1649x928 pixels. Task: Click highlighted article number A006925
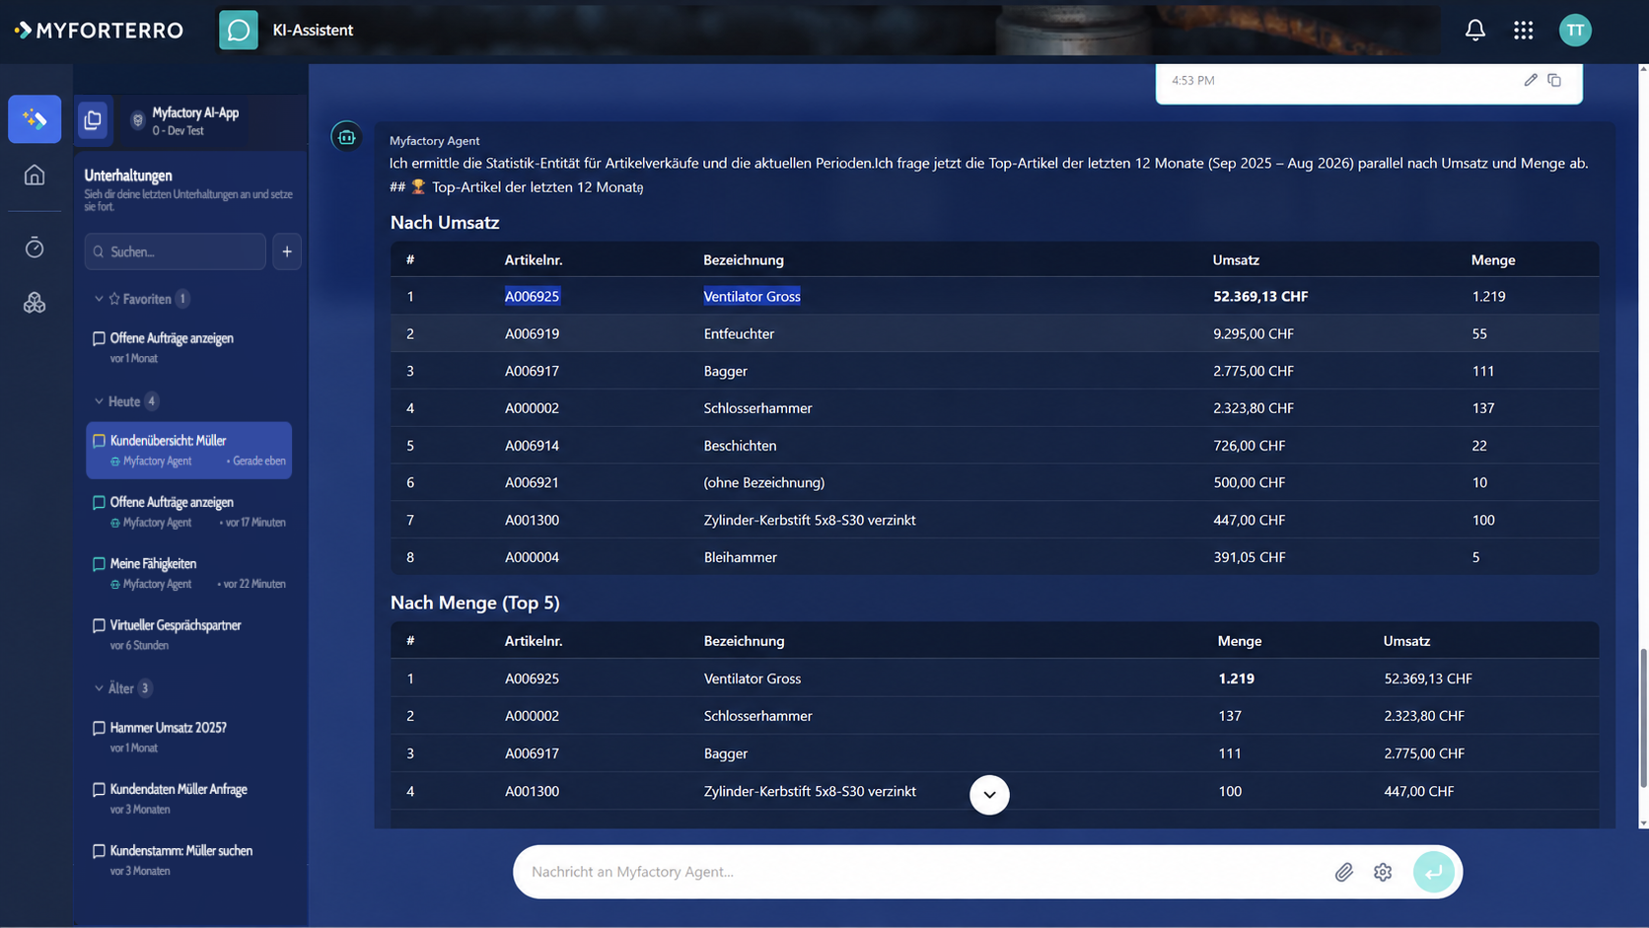pos(532,296)
